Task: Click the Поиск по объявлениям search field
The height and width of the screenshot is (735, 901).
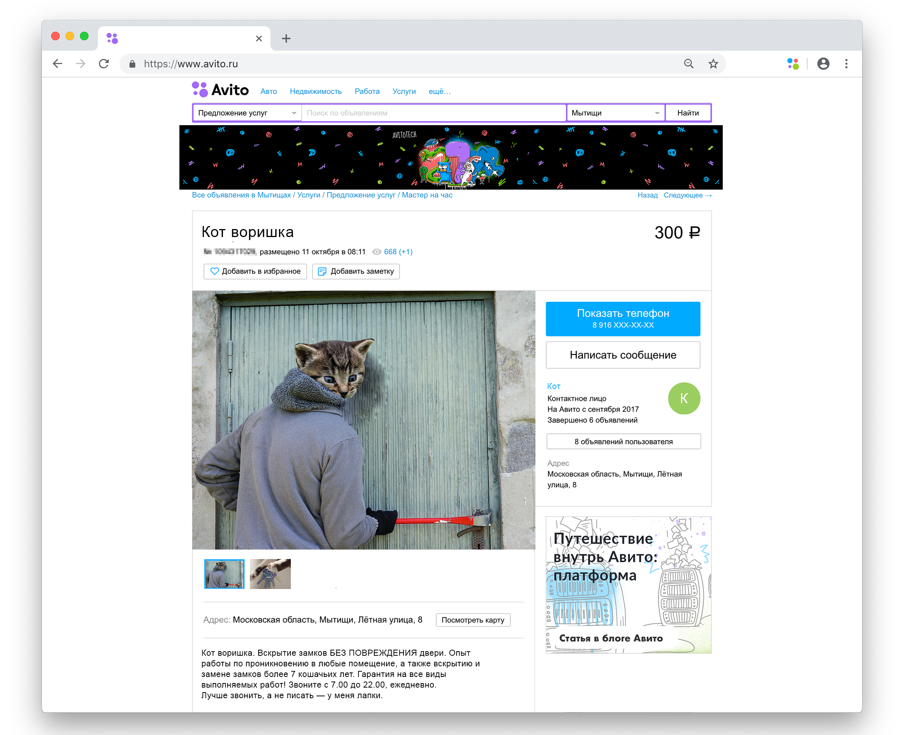Action: point(433,113)
